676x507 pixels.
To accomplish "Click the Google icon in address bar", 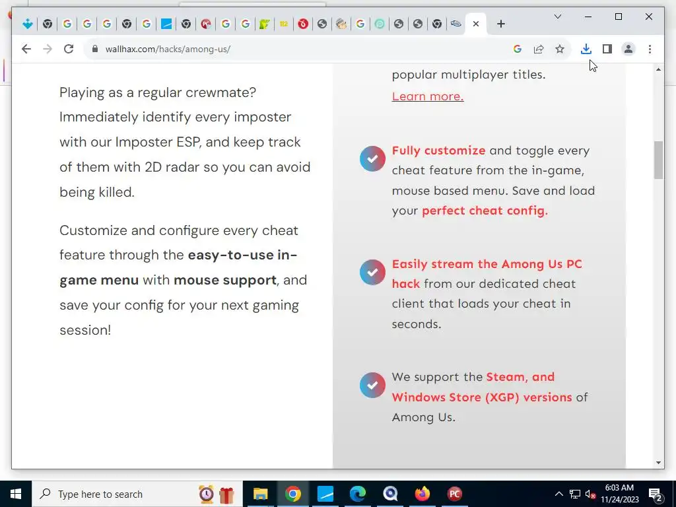I will coord(518,49).
